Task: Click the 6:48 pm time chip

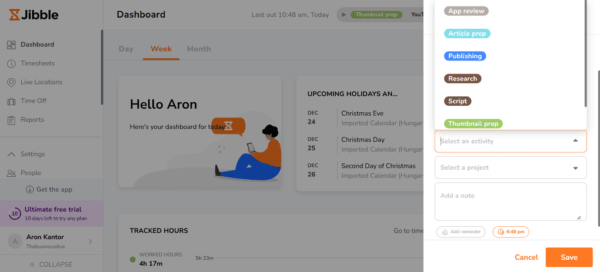Action: 511,232
